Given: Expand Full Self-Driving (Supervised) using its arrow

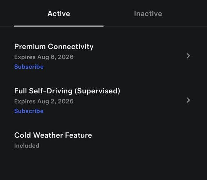Looking at the screenshot, I should (x=188, y=100).
